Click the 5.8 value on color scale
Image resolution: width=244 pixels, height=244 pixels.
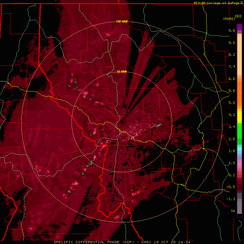(232, 91)
